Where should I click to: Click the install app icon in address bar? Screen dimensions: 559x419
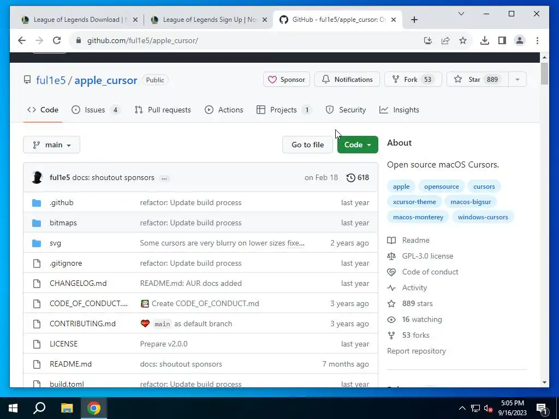click(x=428, y=40)
